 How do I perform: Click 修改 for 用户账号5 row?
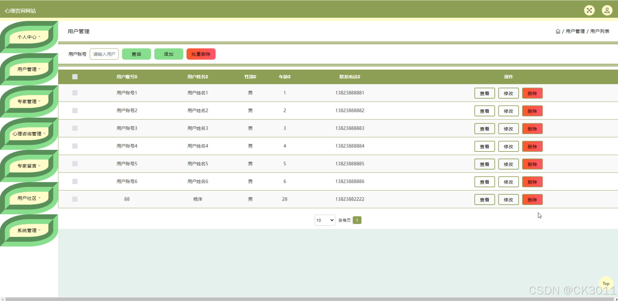click(x=508, y=164)
